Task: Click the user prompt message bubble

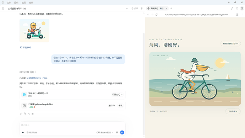Action: (88, 59)
